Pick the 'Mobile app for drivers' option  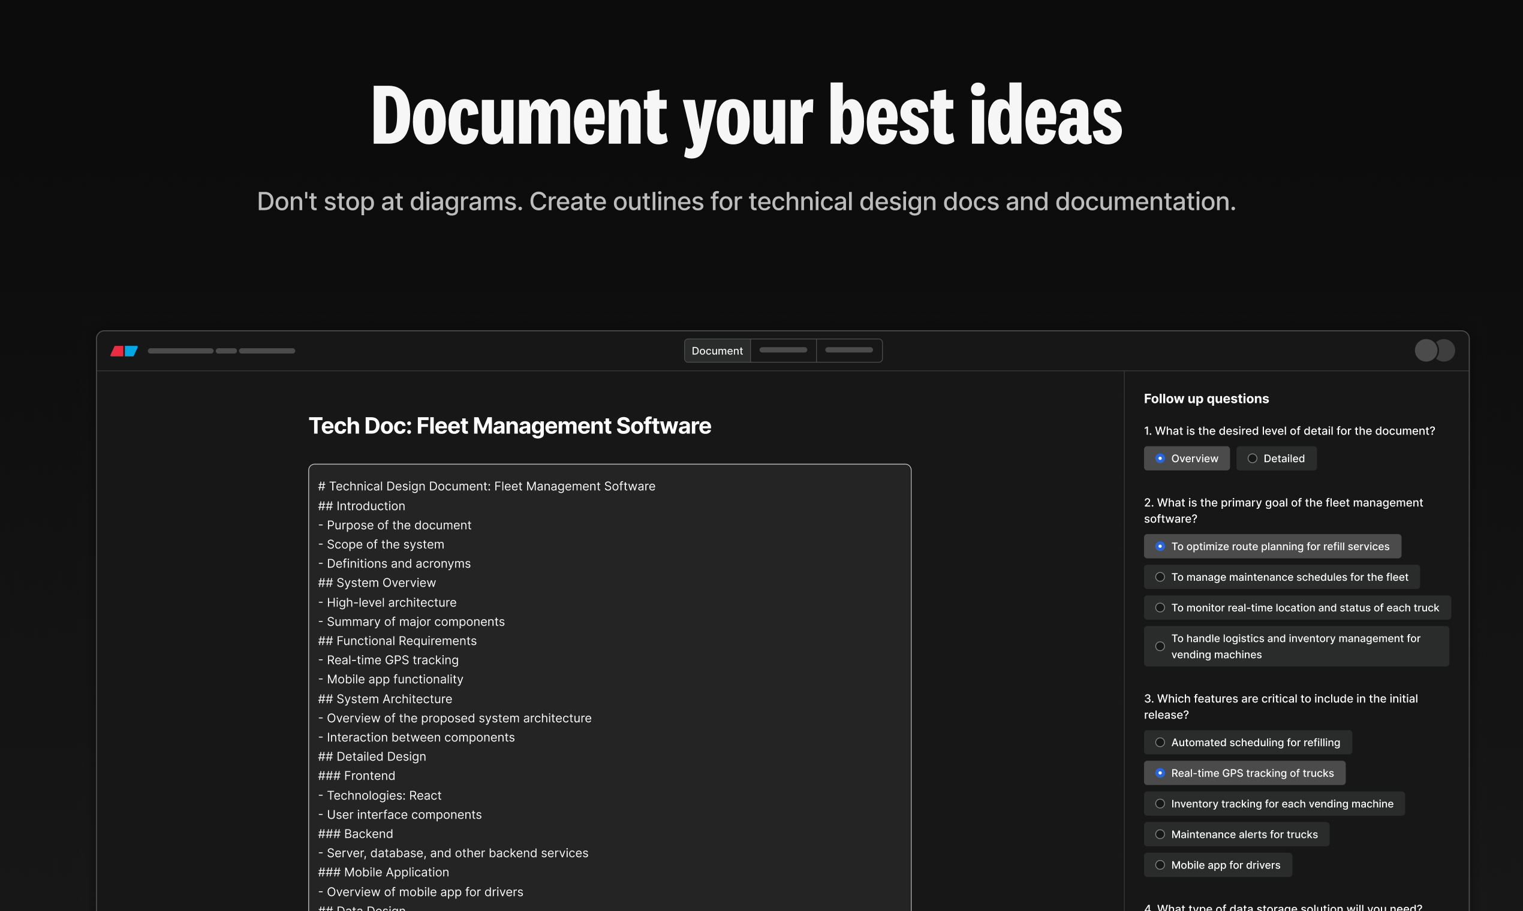click(x=1217, y=865)
